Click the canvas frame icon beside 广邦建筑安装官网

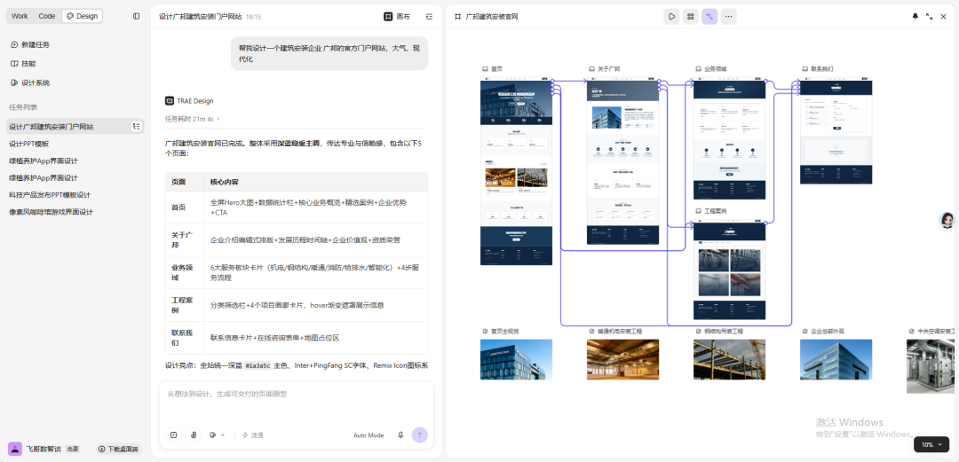pyautogui.click(x=457, y=17)
